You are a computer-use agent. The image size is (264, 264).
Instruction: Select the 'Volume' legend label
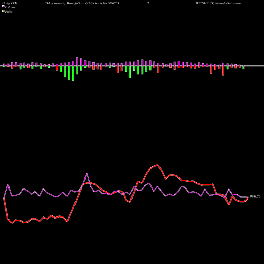10,7
